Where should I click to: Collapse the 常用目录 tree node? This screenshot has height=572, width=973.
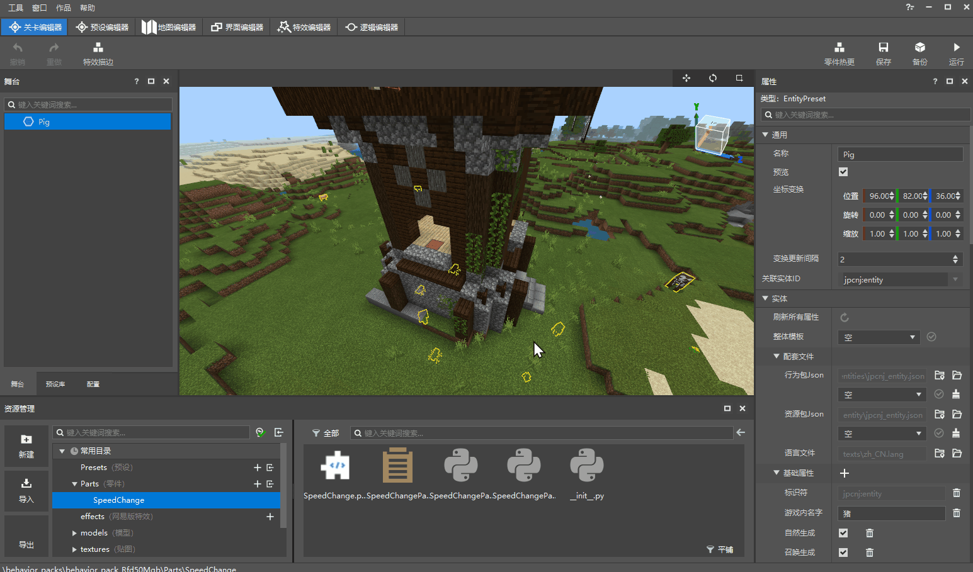coord(62,451)
